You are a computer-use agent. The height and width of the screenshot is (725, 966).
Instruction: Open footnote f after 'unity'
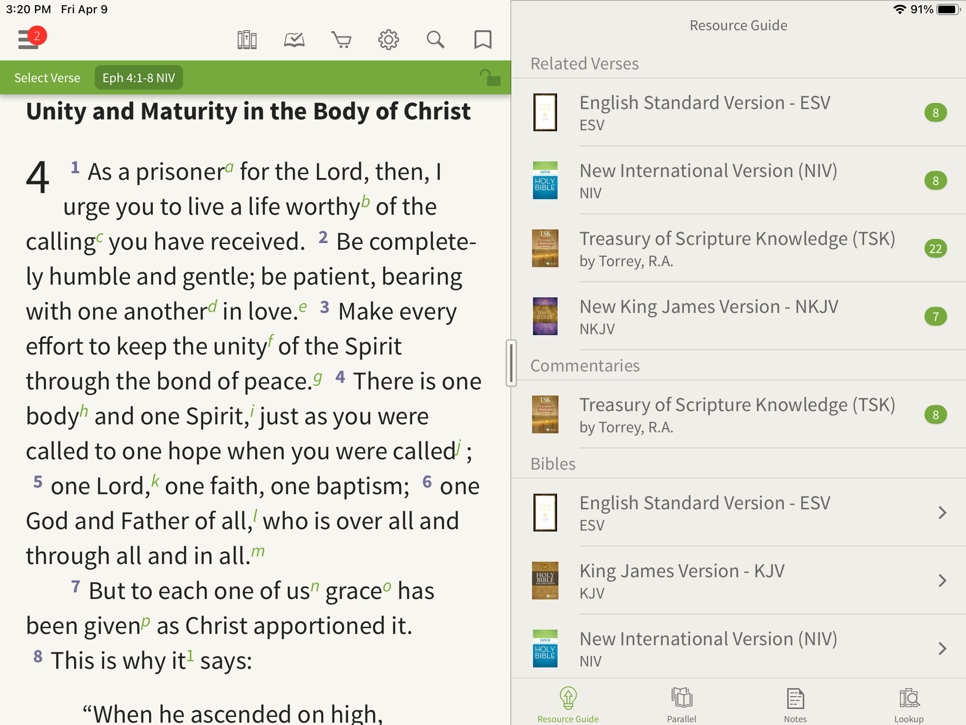tap(271, 341)
